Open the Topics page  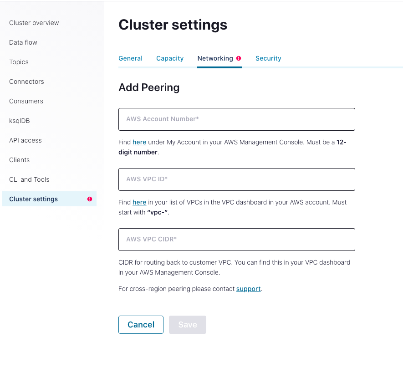click(19, 62)
